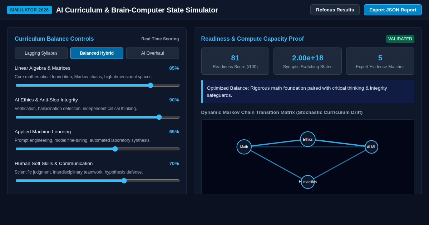The image size is (429, 225).
Task: Click the Core mathematical foundation description
Action: coord(84,77)
